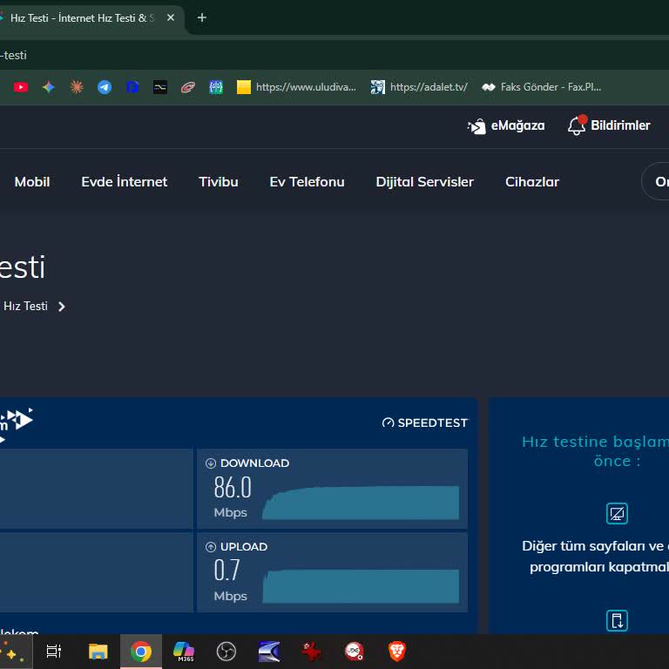Open the uludiva bookmark folder link
Image resolution: width=669 pixels, height=669 pixels.
pos(296,87)
